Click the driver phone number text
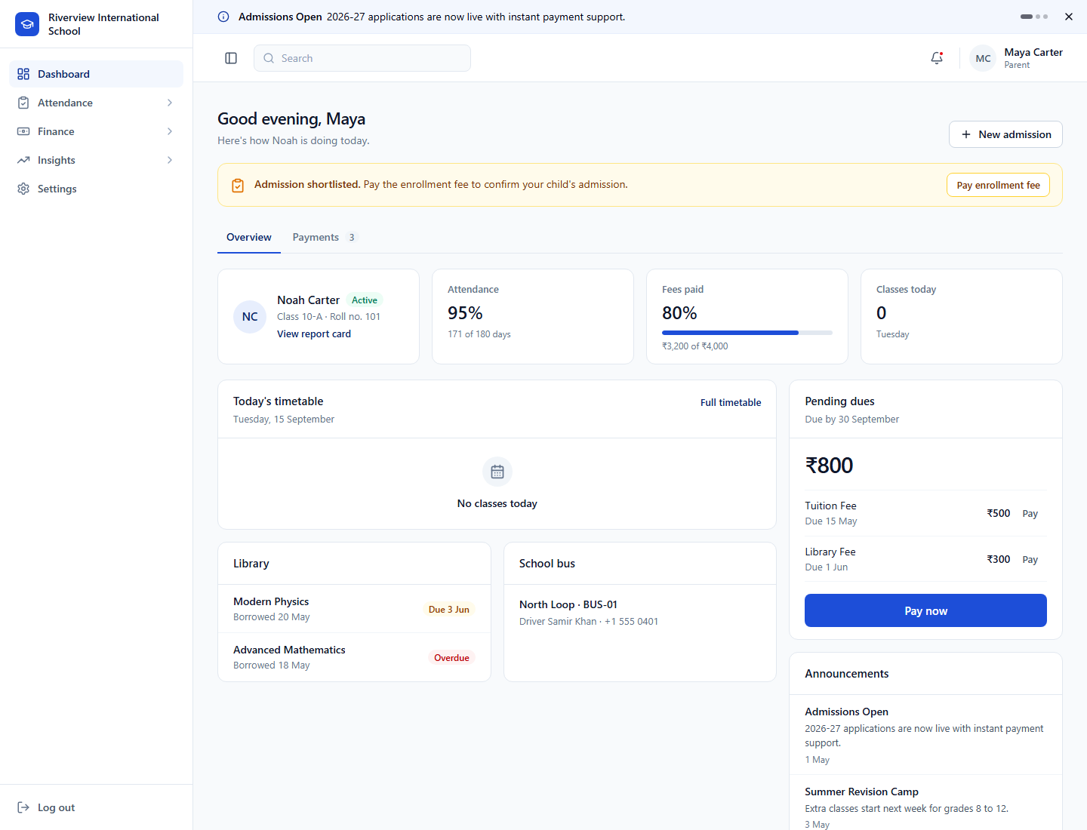1087x830 pixels. 631,621
